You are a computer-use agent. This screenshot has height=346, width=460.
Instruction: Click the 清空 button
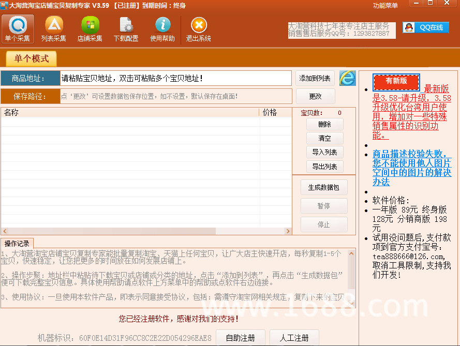pyautogui.click(x=325, y=138)
